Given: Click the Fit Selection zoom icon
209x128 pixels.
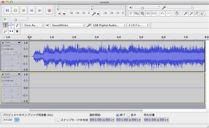Looking at the screenshot, I should [x=197, y=14].
